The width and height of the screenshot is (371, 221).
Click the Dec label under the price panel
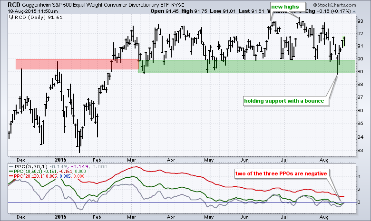[21, 160]
